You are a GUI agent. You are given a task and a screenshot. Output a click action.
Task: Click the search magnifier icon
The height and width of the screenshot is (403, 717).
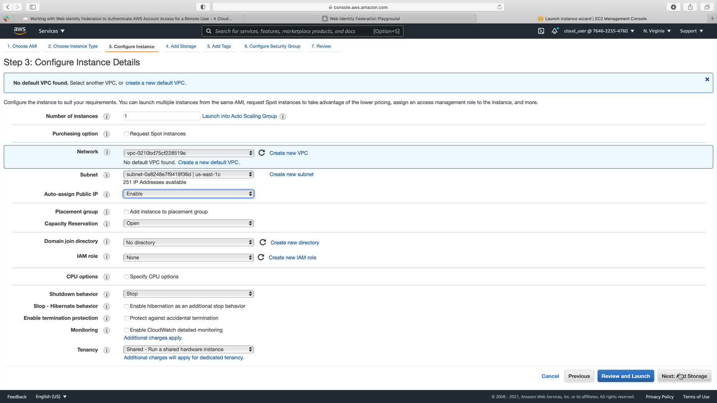pos(209,31)
